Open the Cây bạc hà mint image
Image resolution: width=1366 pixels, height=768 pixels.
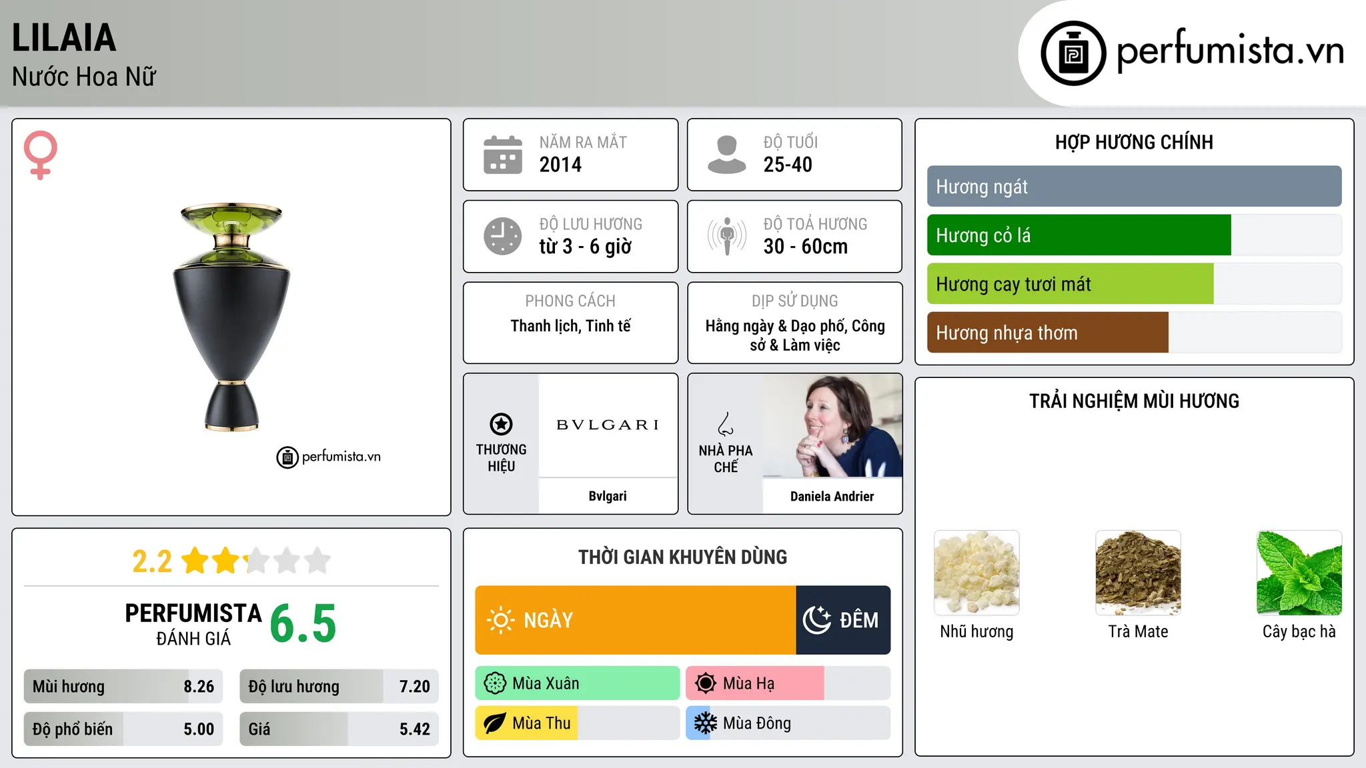tap(1299, 573)
